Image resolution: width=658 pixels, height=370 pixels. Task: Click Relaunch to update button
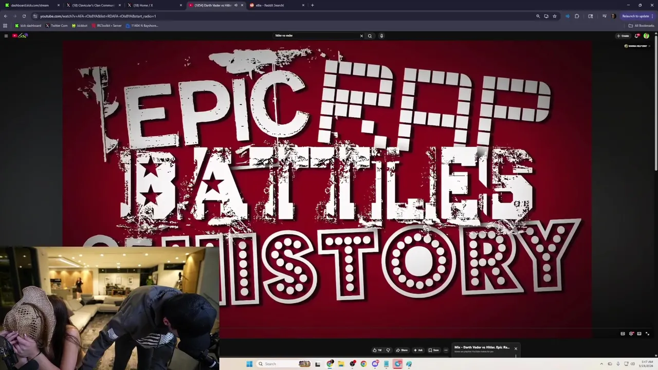tap(637, 16)
